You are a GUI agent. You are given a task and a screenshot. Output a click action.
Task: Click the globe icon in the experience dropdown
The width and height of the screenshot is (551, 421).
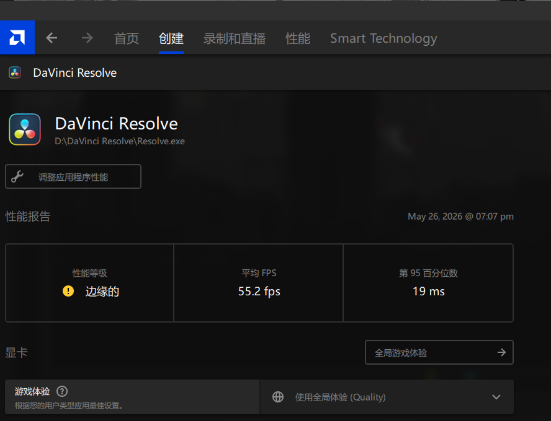278,397
